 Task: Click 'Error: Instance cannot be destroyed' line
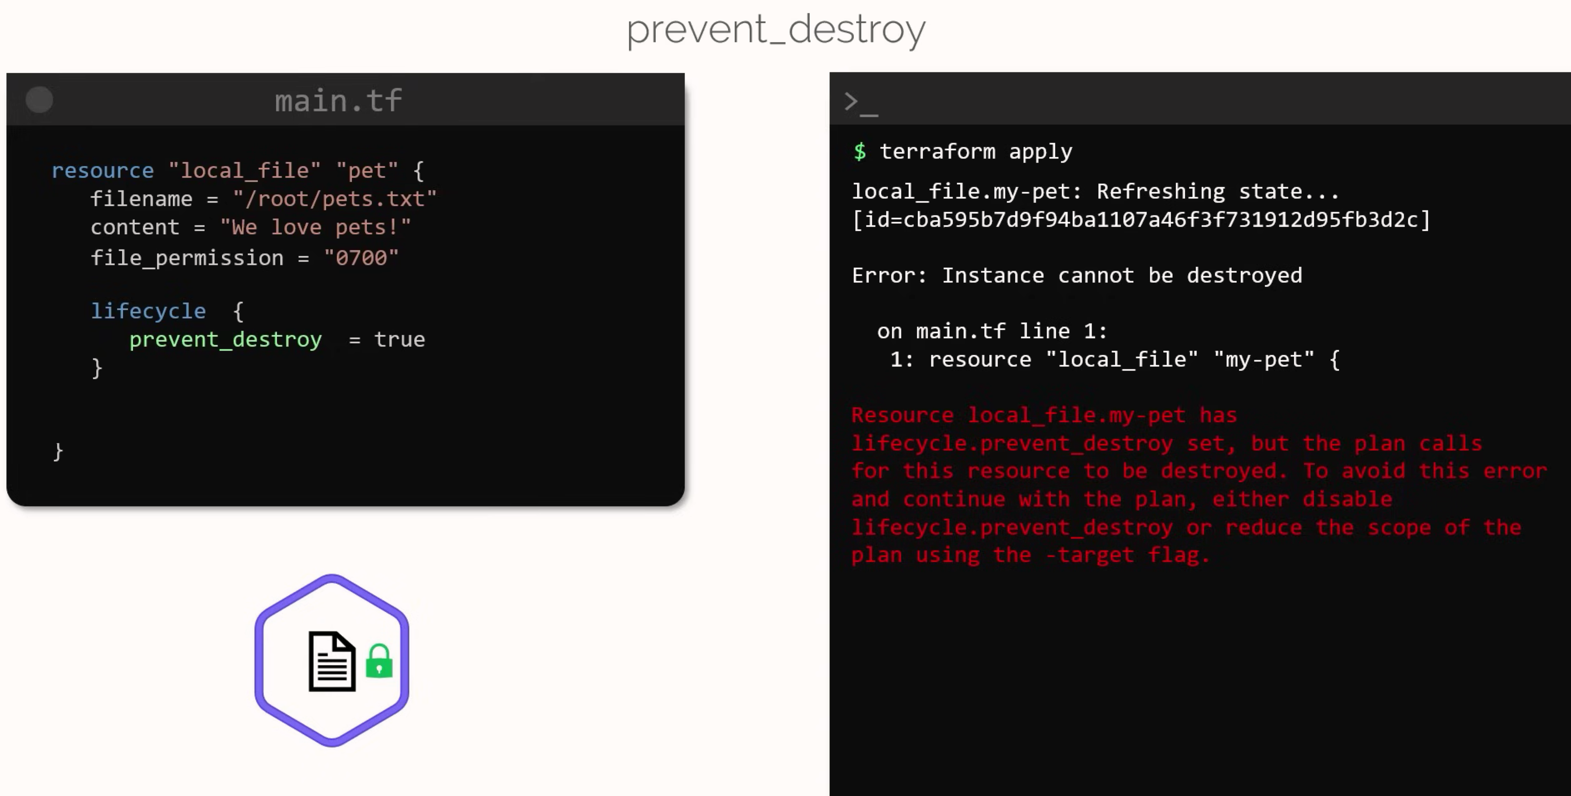(x=1077, y=275)
